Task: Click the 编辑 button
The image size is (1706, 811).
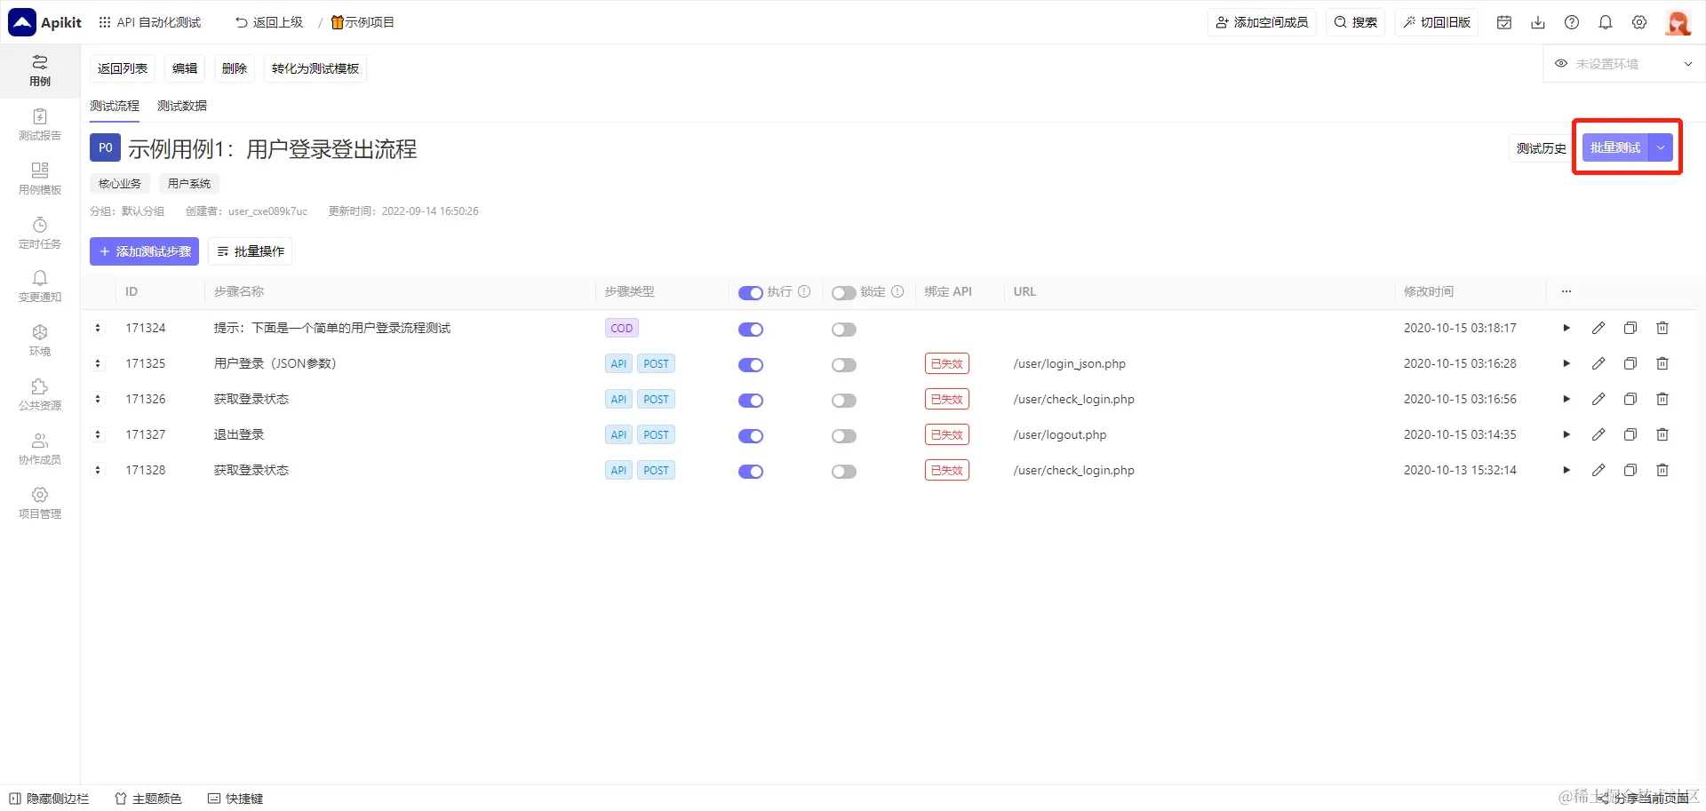Action: pos(185,68)
